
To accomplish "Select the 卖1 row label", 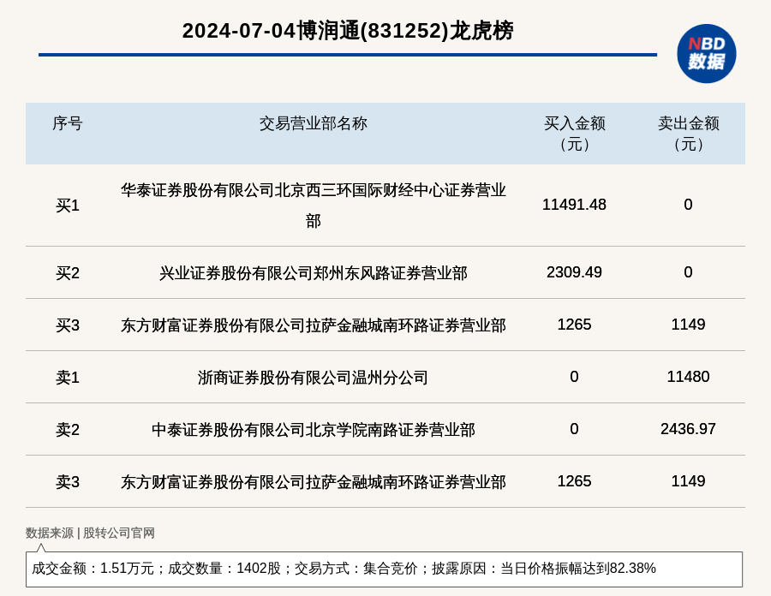I will click(68, 378).
